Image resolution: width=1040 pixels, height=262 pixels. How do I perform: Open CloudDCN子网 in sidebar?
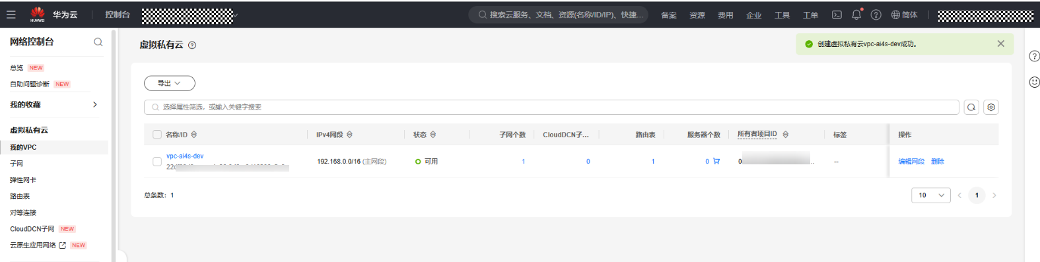tap(32, 229)
